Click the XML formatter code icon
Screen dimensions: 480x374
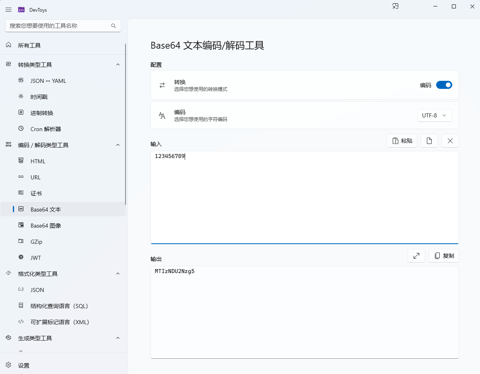pos(21,322)
